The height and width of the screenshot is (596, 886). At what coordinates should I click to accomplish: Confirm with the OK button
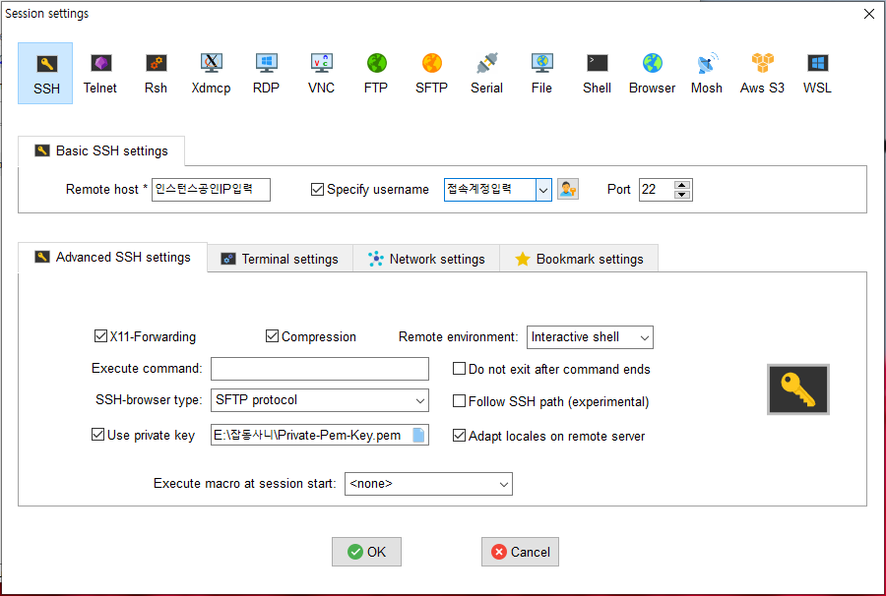[x=367, y=552]
